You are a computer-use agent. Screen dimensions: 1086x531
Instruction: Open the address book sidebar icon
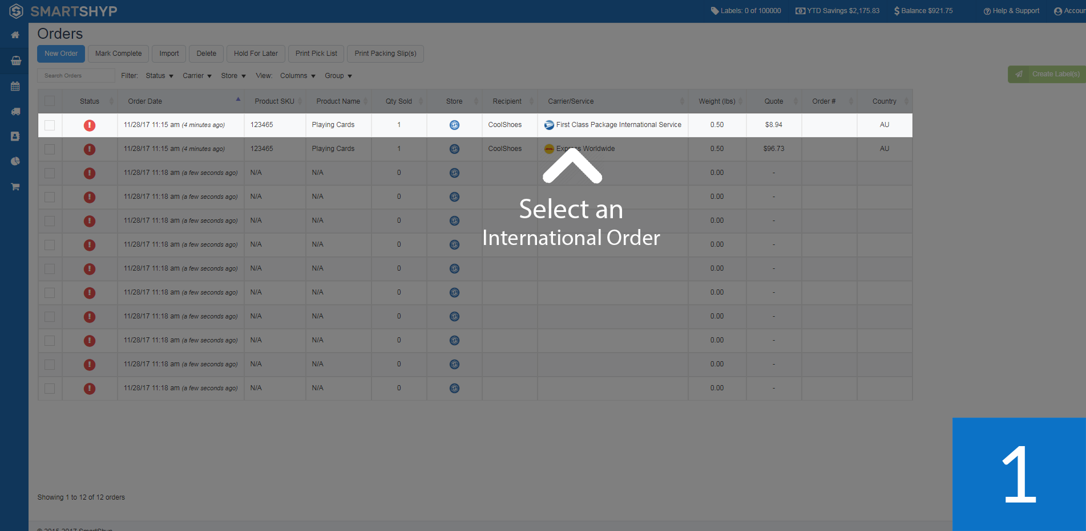pos(15,136)
